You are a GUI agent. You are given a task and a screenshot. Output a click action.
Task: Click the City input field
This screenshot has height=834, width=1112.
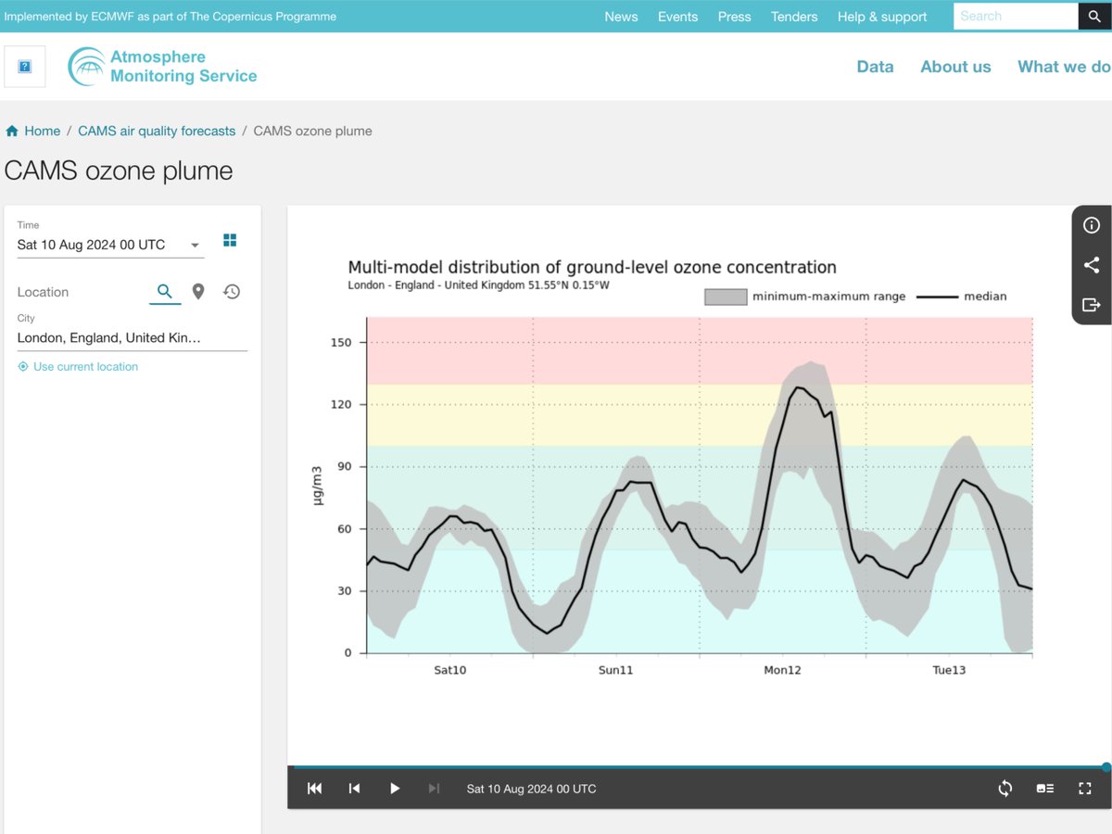pos(132,337)
